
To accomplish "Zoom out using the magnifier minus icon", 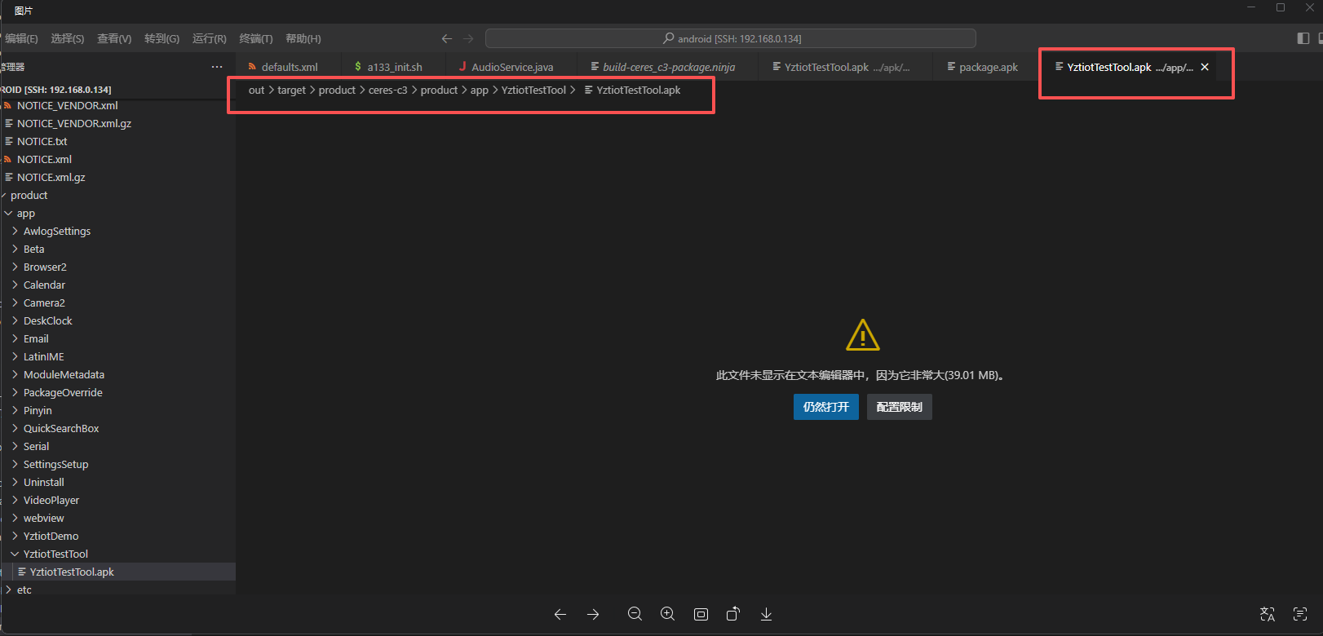I will coord(635,615).
